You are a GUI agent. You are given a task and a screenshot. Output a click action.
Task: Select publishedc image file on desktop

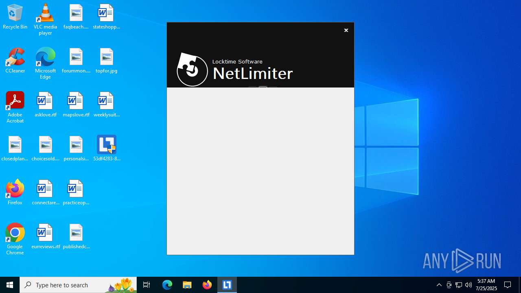point(76,237)
